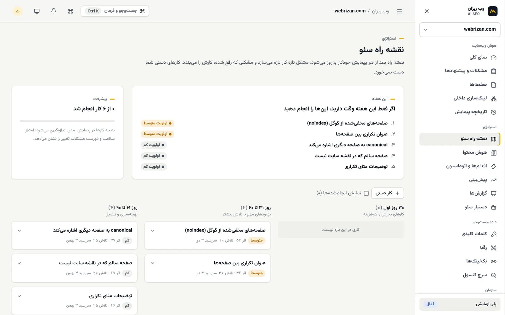Click اولویت کم badge beside توضیحات متای تکراری

click(154, 167)
